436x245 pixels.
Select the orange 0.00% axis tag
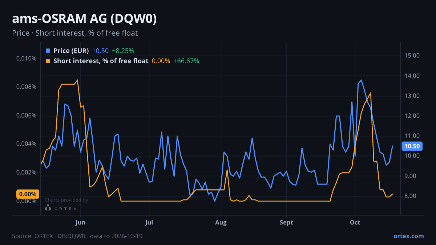pyautogui.click(x=28, y=194)
